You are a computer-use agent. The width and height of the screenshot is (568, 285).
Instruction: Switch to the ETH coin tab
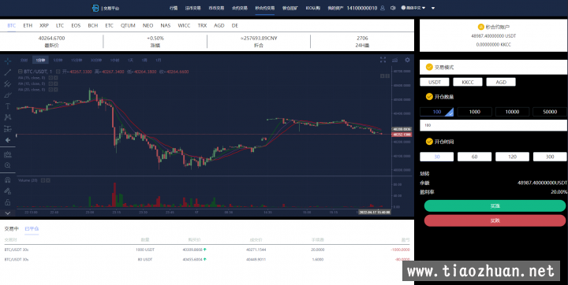point(28,26)
